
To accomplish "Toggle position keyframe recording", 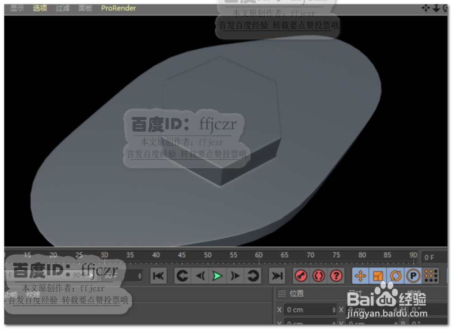I will 360,276.
